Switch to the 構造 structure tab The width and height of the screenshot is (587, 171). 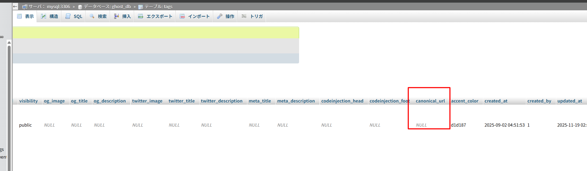pos(49,16)
